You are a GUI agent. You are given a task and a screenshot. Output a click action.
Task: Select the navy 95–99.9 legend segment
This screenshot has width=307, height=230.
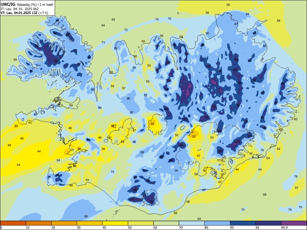point(268,223)
